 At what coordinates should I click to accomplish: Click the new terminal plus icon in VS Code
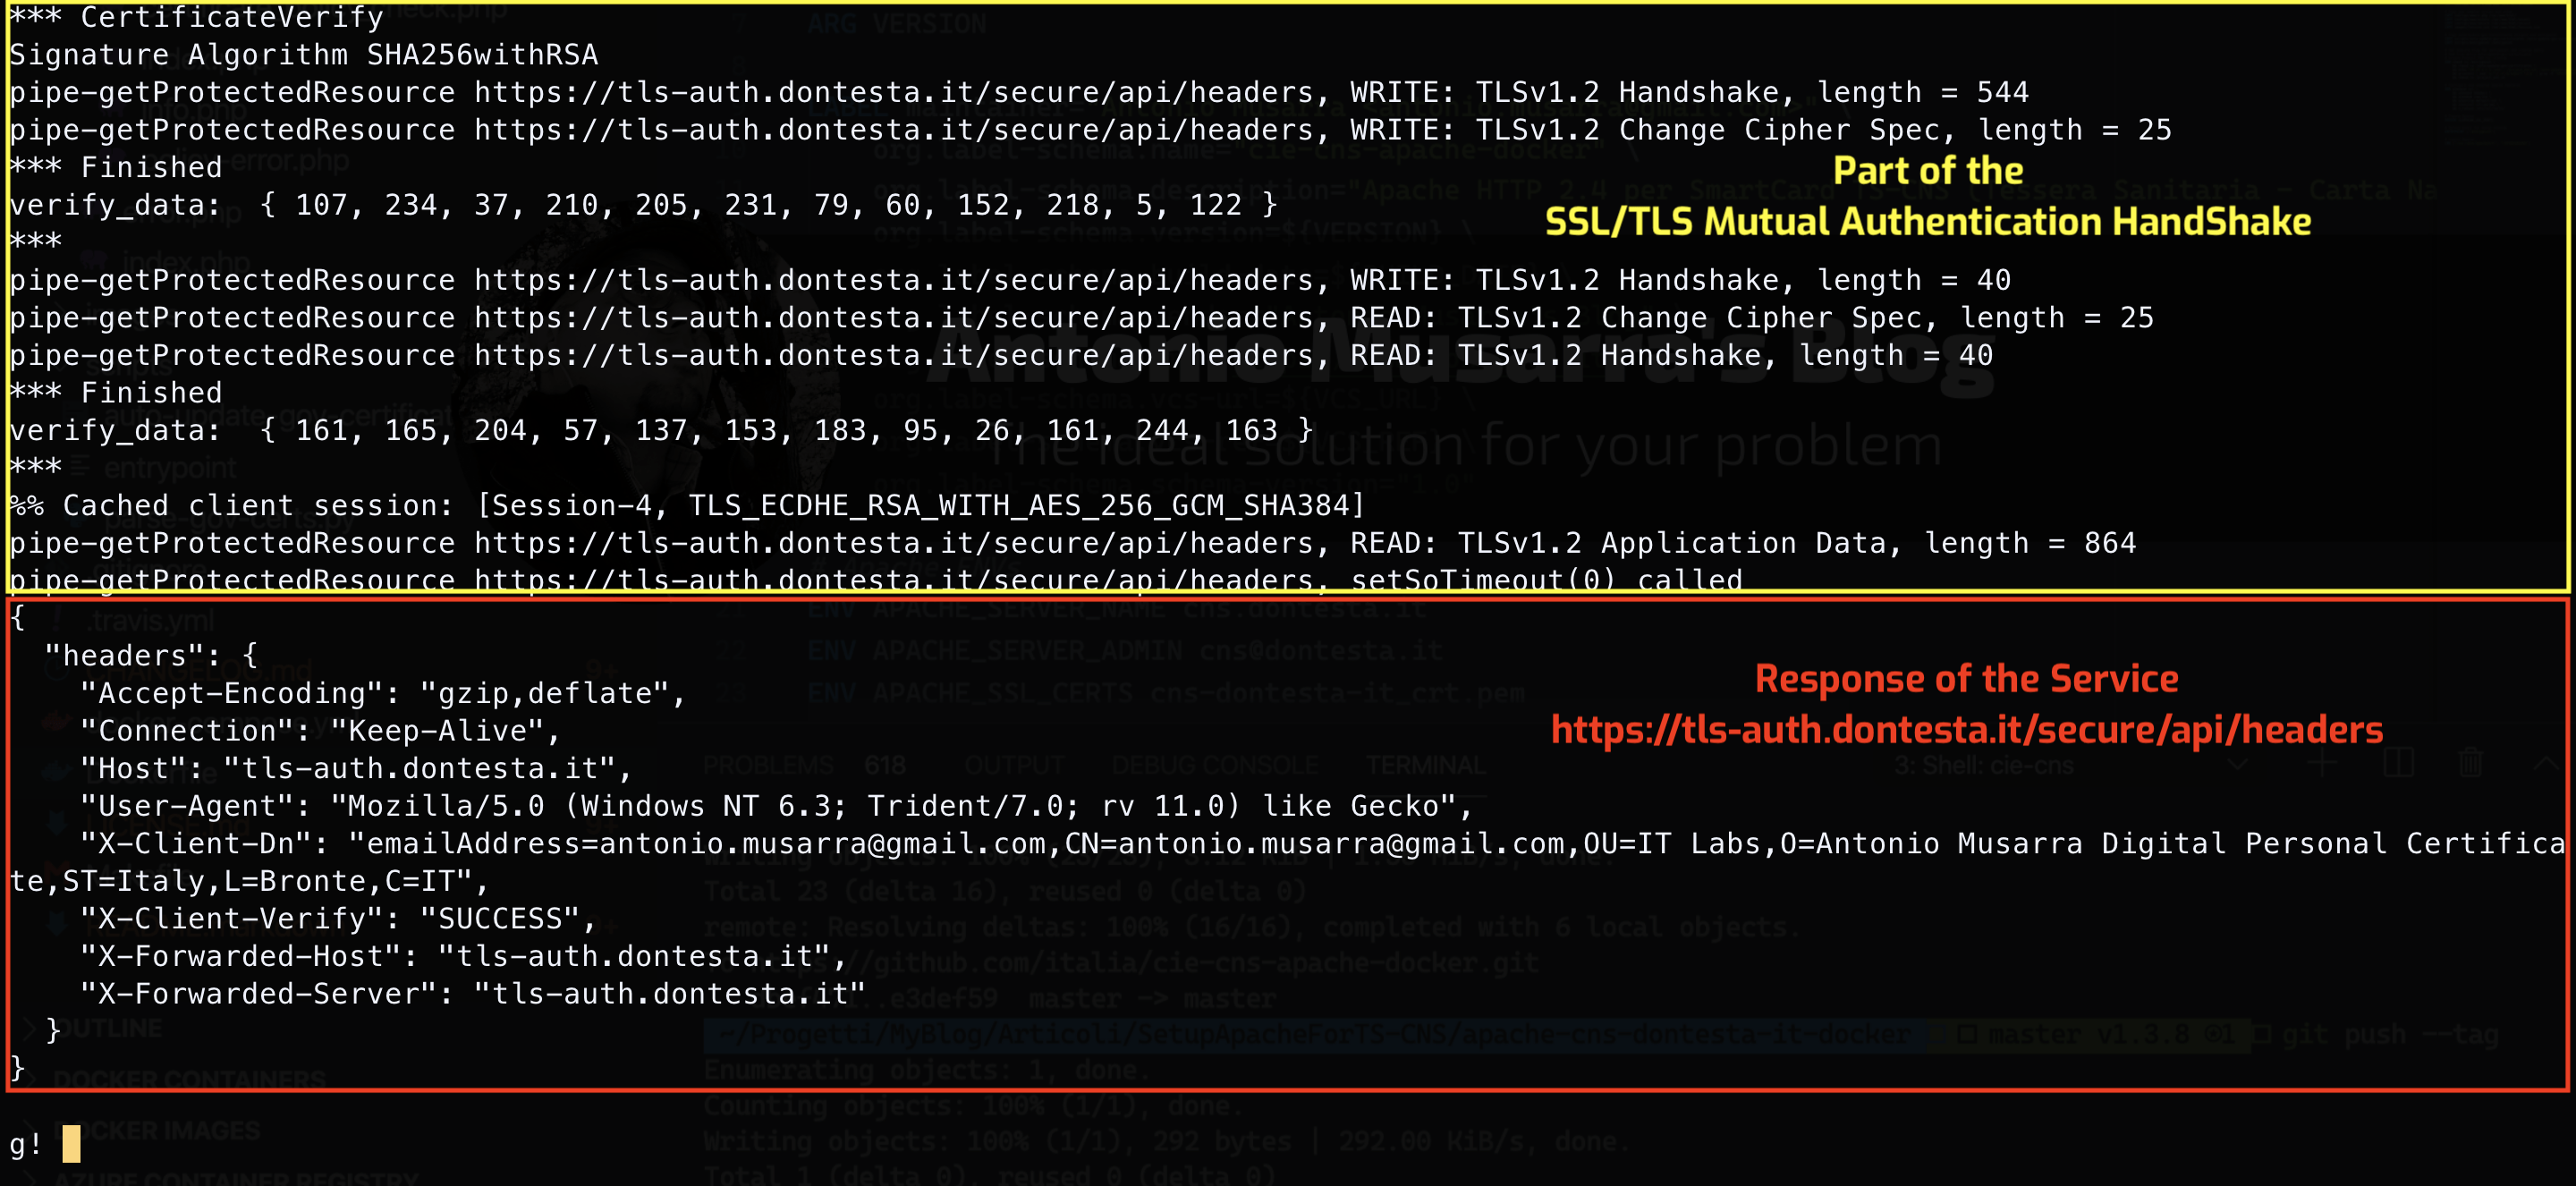2322,765
